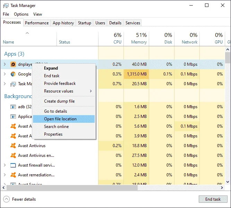Click the adb process icon

point(13,107)
